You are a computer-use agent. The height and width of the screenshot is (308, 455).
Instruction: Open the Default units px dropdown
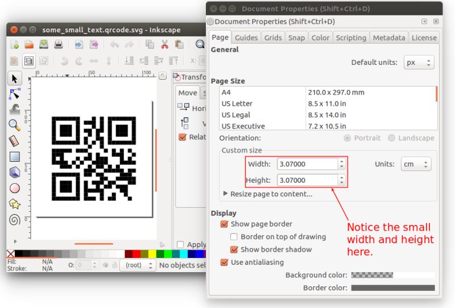pos(419,63)
